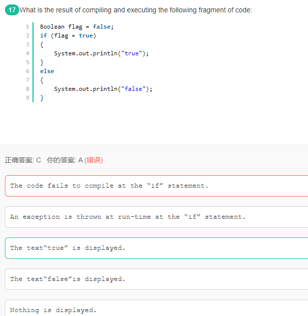Click the green question number 17 badge

coord(11,10)
